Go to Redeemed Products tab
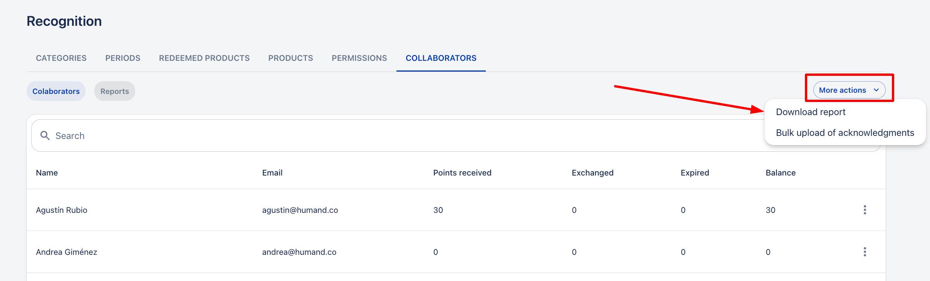Image resolution: width=930 pixels, height=281 pixels. (204, 58)
